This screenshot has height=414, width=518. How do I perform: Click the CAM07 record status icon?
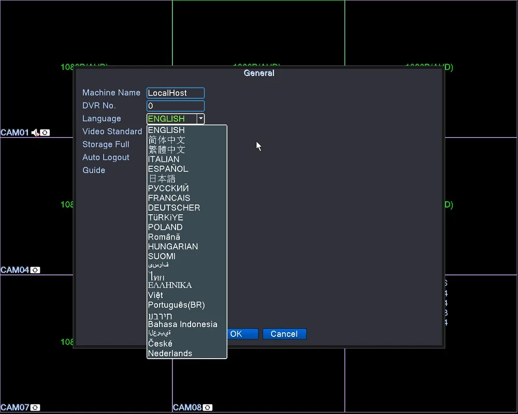(35, 407)
